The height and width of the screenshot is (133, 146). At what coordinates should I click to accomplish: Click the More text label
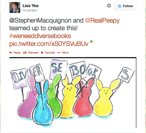(65, 53)
